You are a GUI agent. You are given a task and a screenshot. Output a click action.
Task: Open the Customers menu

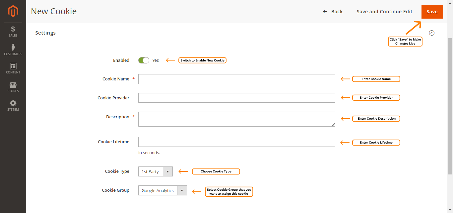coord(13,50)
